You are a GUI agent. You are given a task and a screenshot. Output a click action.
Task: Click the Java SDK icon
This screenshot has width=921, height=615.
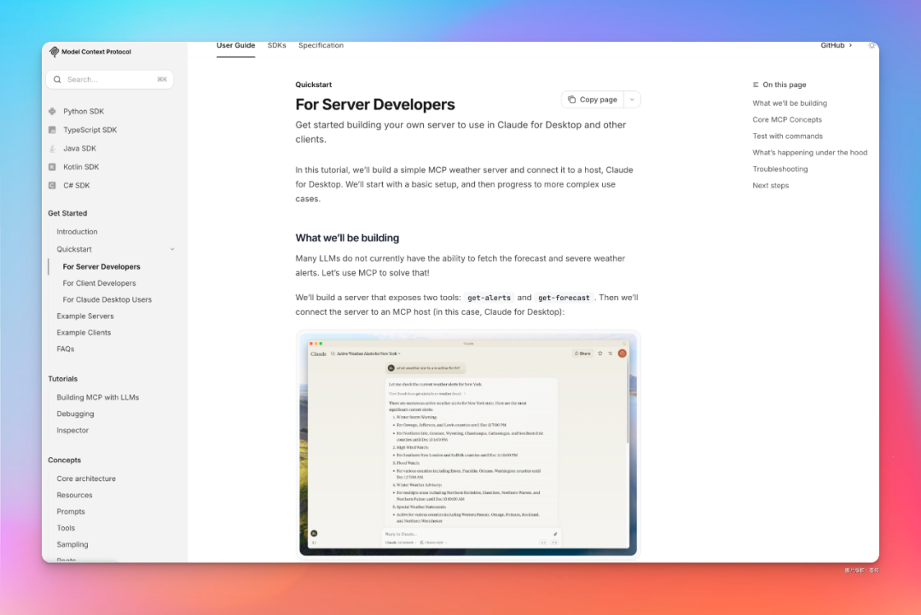point(52,148)
